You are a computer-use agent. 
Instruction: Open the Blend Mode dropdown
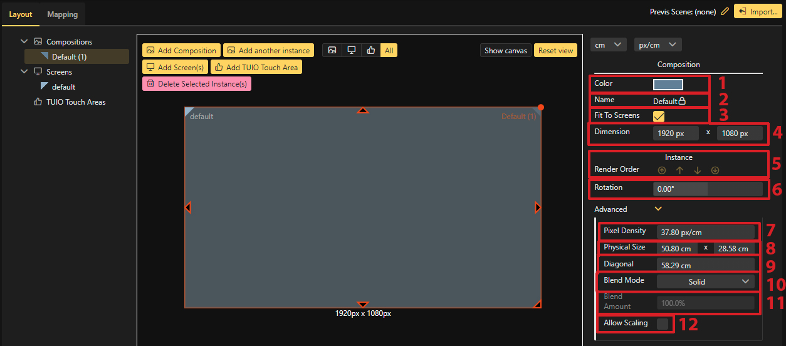(x=705, y=282)
